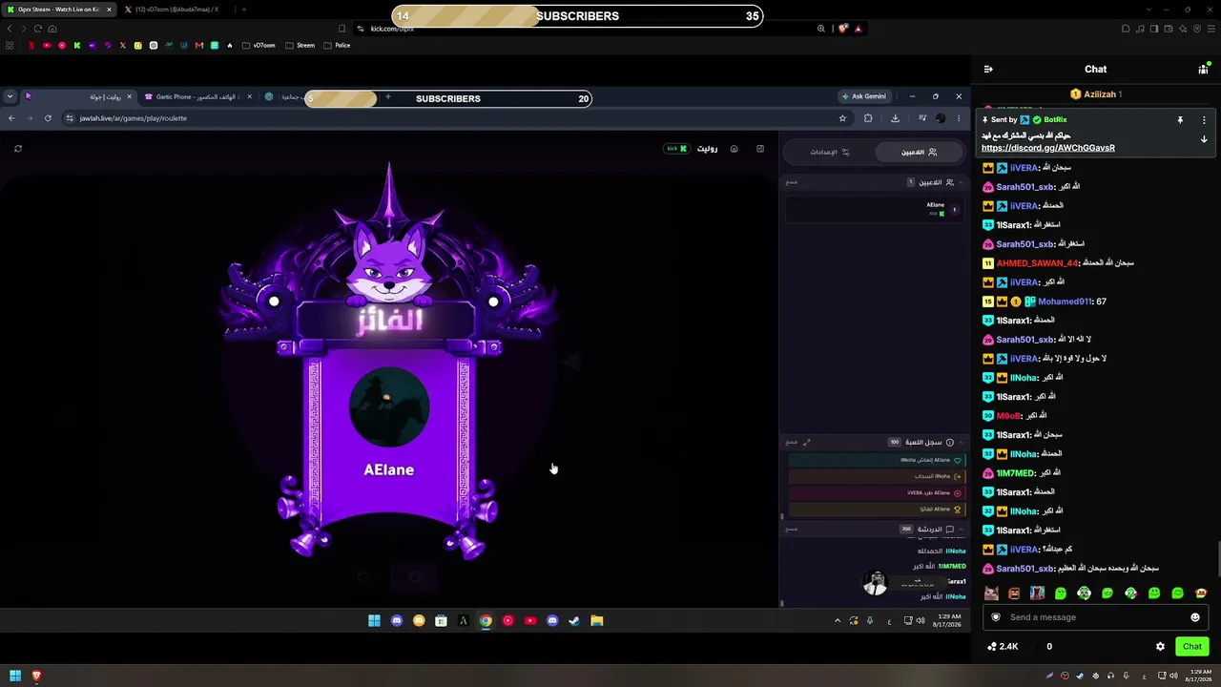1221x687 pixels.
Task: Toggle the side panel icon in game header
Action: (760, 149)
